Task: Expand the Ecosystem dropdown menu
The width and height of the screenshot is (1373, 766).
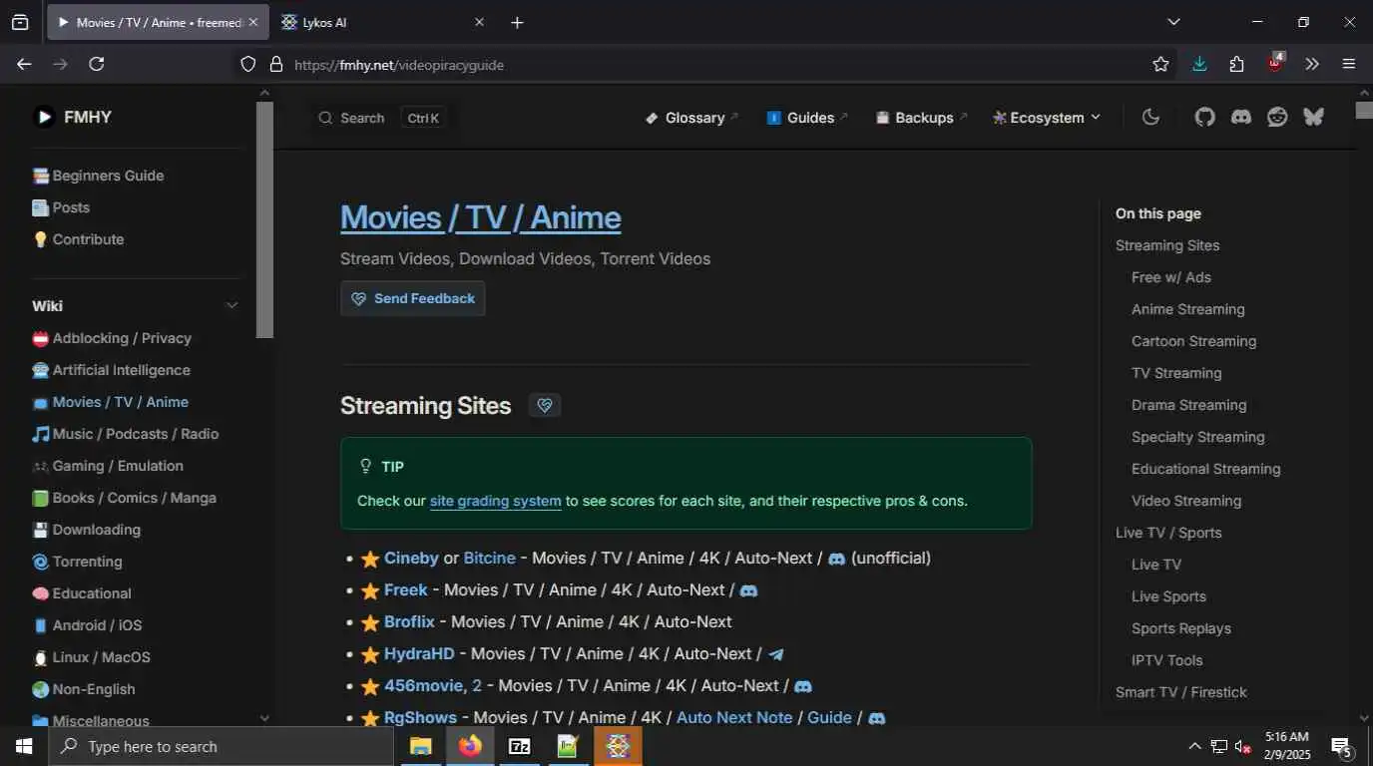Action: (1047, 117)
